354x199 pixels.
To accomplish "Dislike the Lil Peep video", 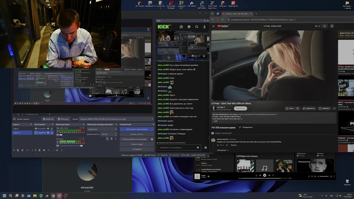I will (x=297, y=108).
